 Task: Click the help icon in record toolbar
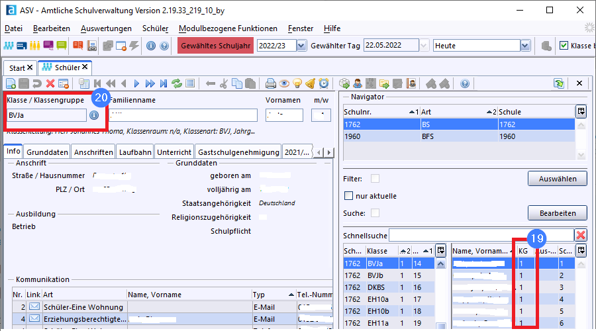(x=465, y=83)
